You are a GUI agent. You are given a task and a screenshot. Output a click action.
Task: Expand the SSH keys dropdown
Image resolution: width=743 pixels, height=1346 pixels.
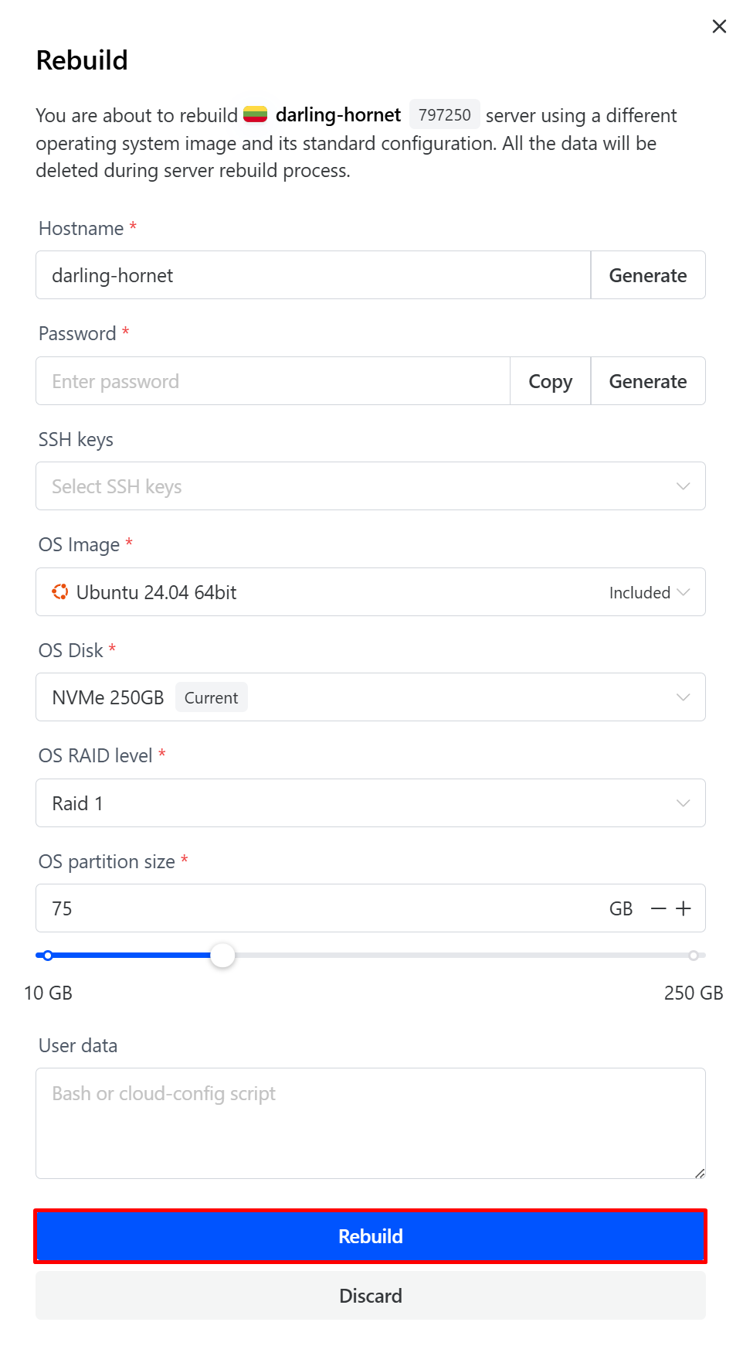(x=371, y=486)
